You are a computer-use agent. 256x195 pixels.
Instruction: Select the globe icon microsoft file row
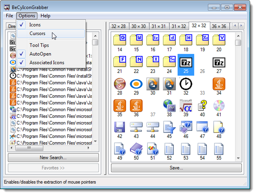click(51, 109)
